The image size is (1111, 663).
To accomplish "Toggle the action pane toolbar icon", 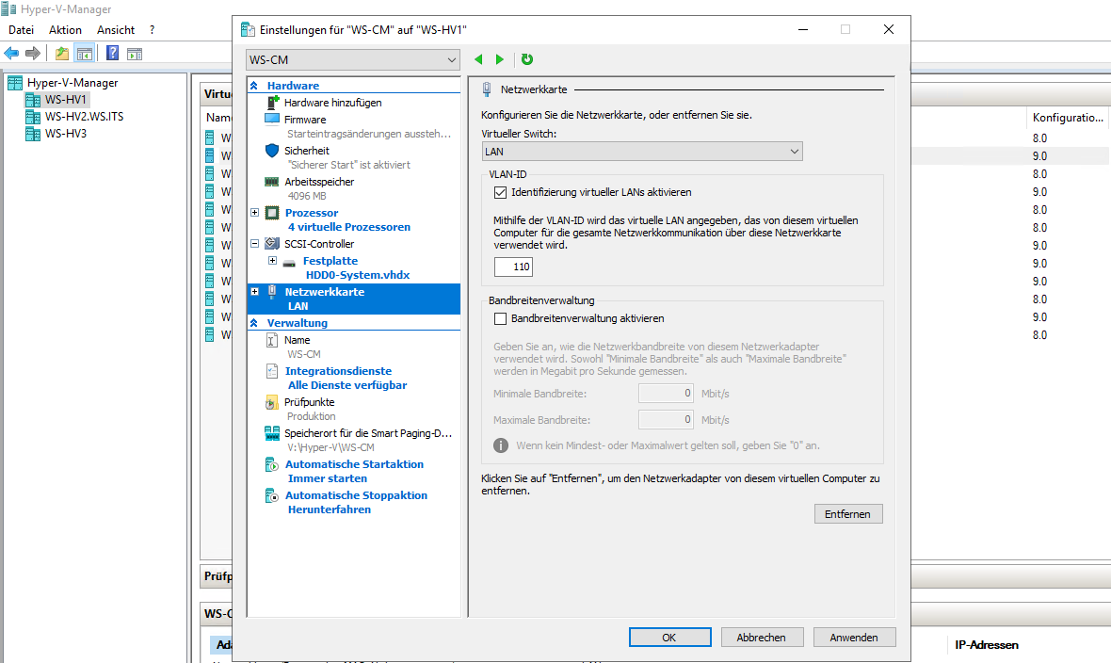I will point(135,53).
